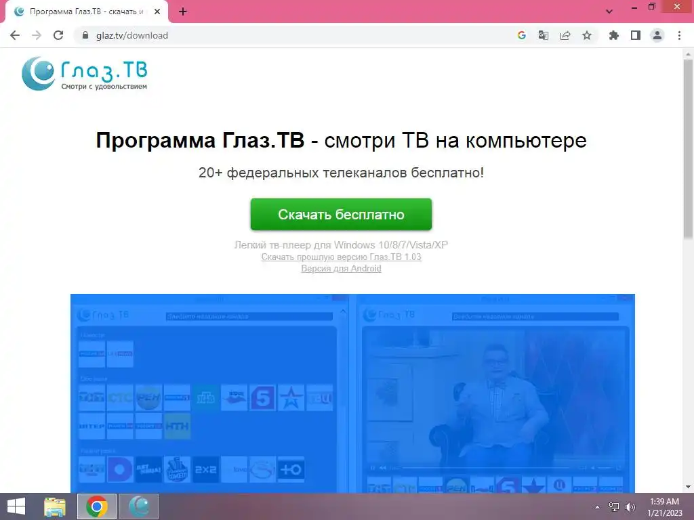Open the volume tray icon

pos(630,506)
